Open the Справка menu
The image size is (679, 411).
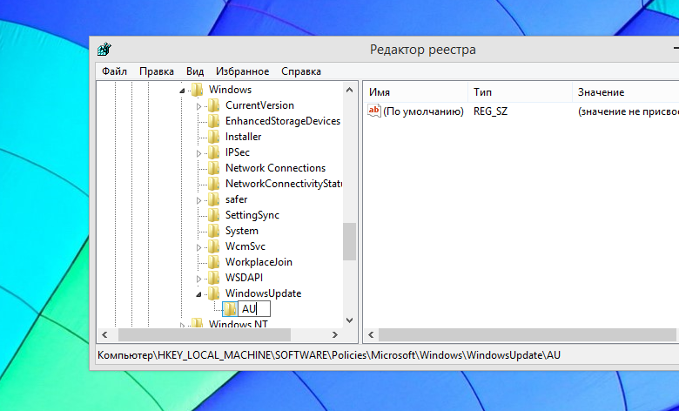[301, 71]
